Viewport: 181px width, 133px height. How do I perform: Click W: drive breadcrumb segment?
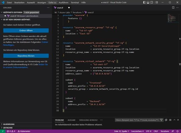coord(56,12)
